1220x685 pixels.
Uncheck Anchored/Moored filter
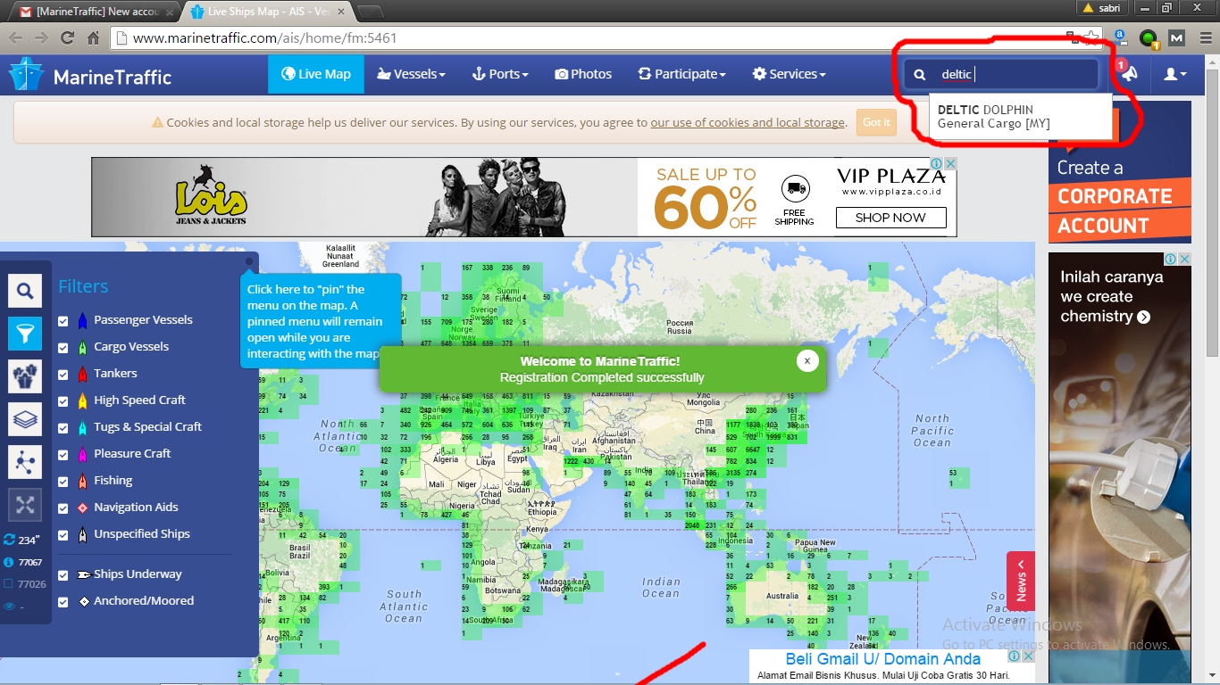(x=63, y=602)
